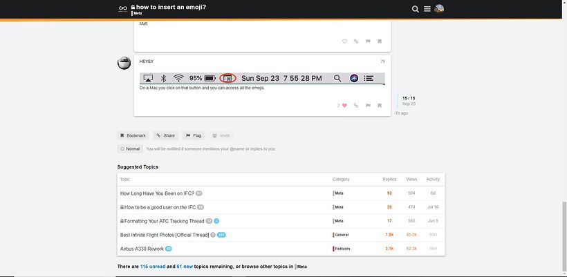Click the 'Jul 16' activity date
Viewport: 567px width, 277px height.
tap(433, 207)
